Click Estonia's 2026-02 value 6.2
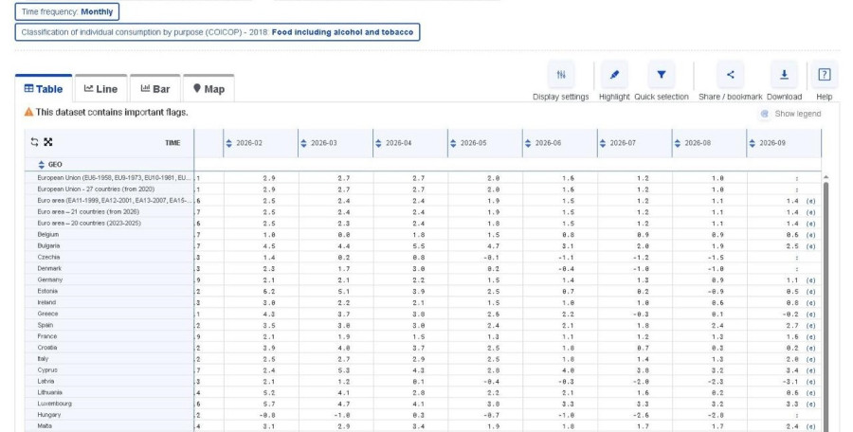 pos(269,292)
